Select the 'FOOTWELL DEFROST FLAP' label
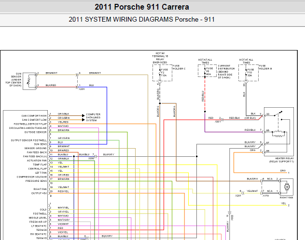305x240 pixels. 30,124
